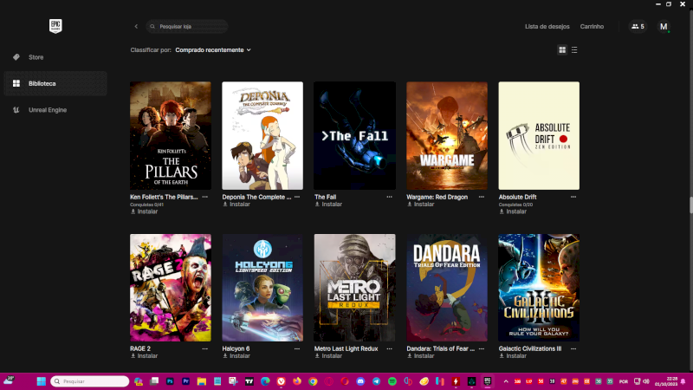Install Metro Last Light Redux
Screen dimensions: 693x390
click(333, 355)
